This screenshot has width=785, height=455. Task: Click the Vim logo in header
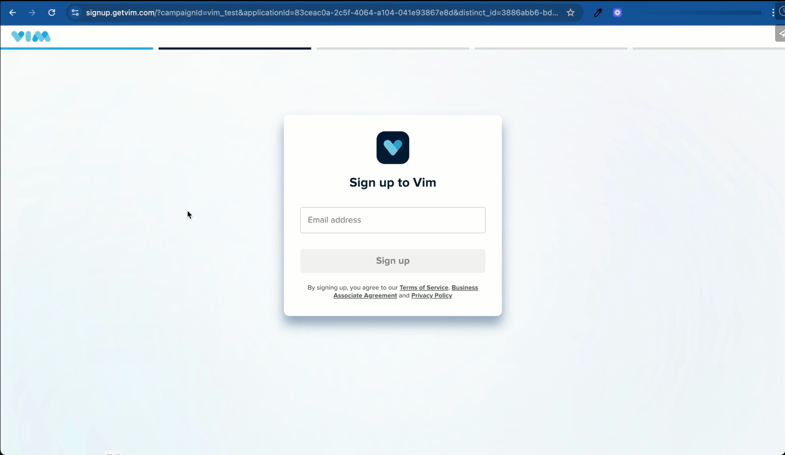30,36
